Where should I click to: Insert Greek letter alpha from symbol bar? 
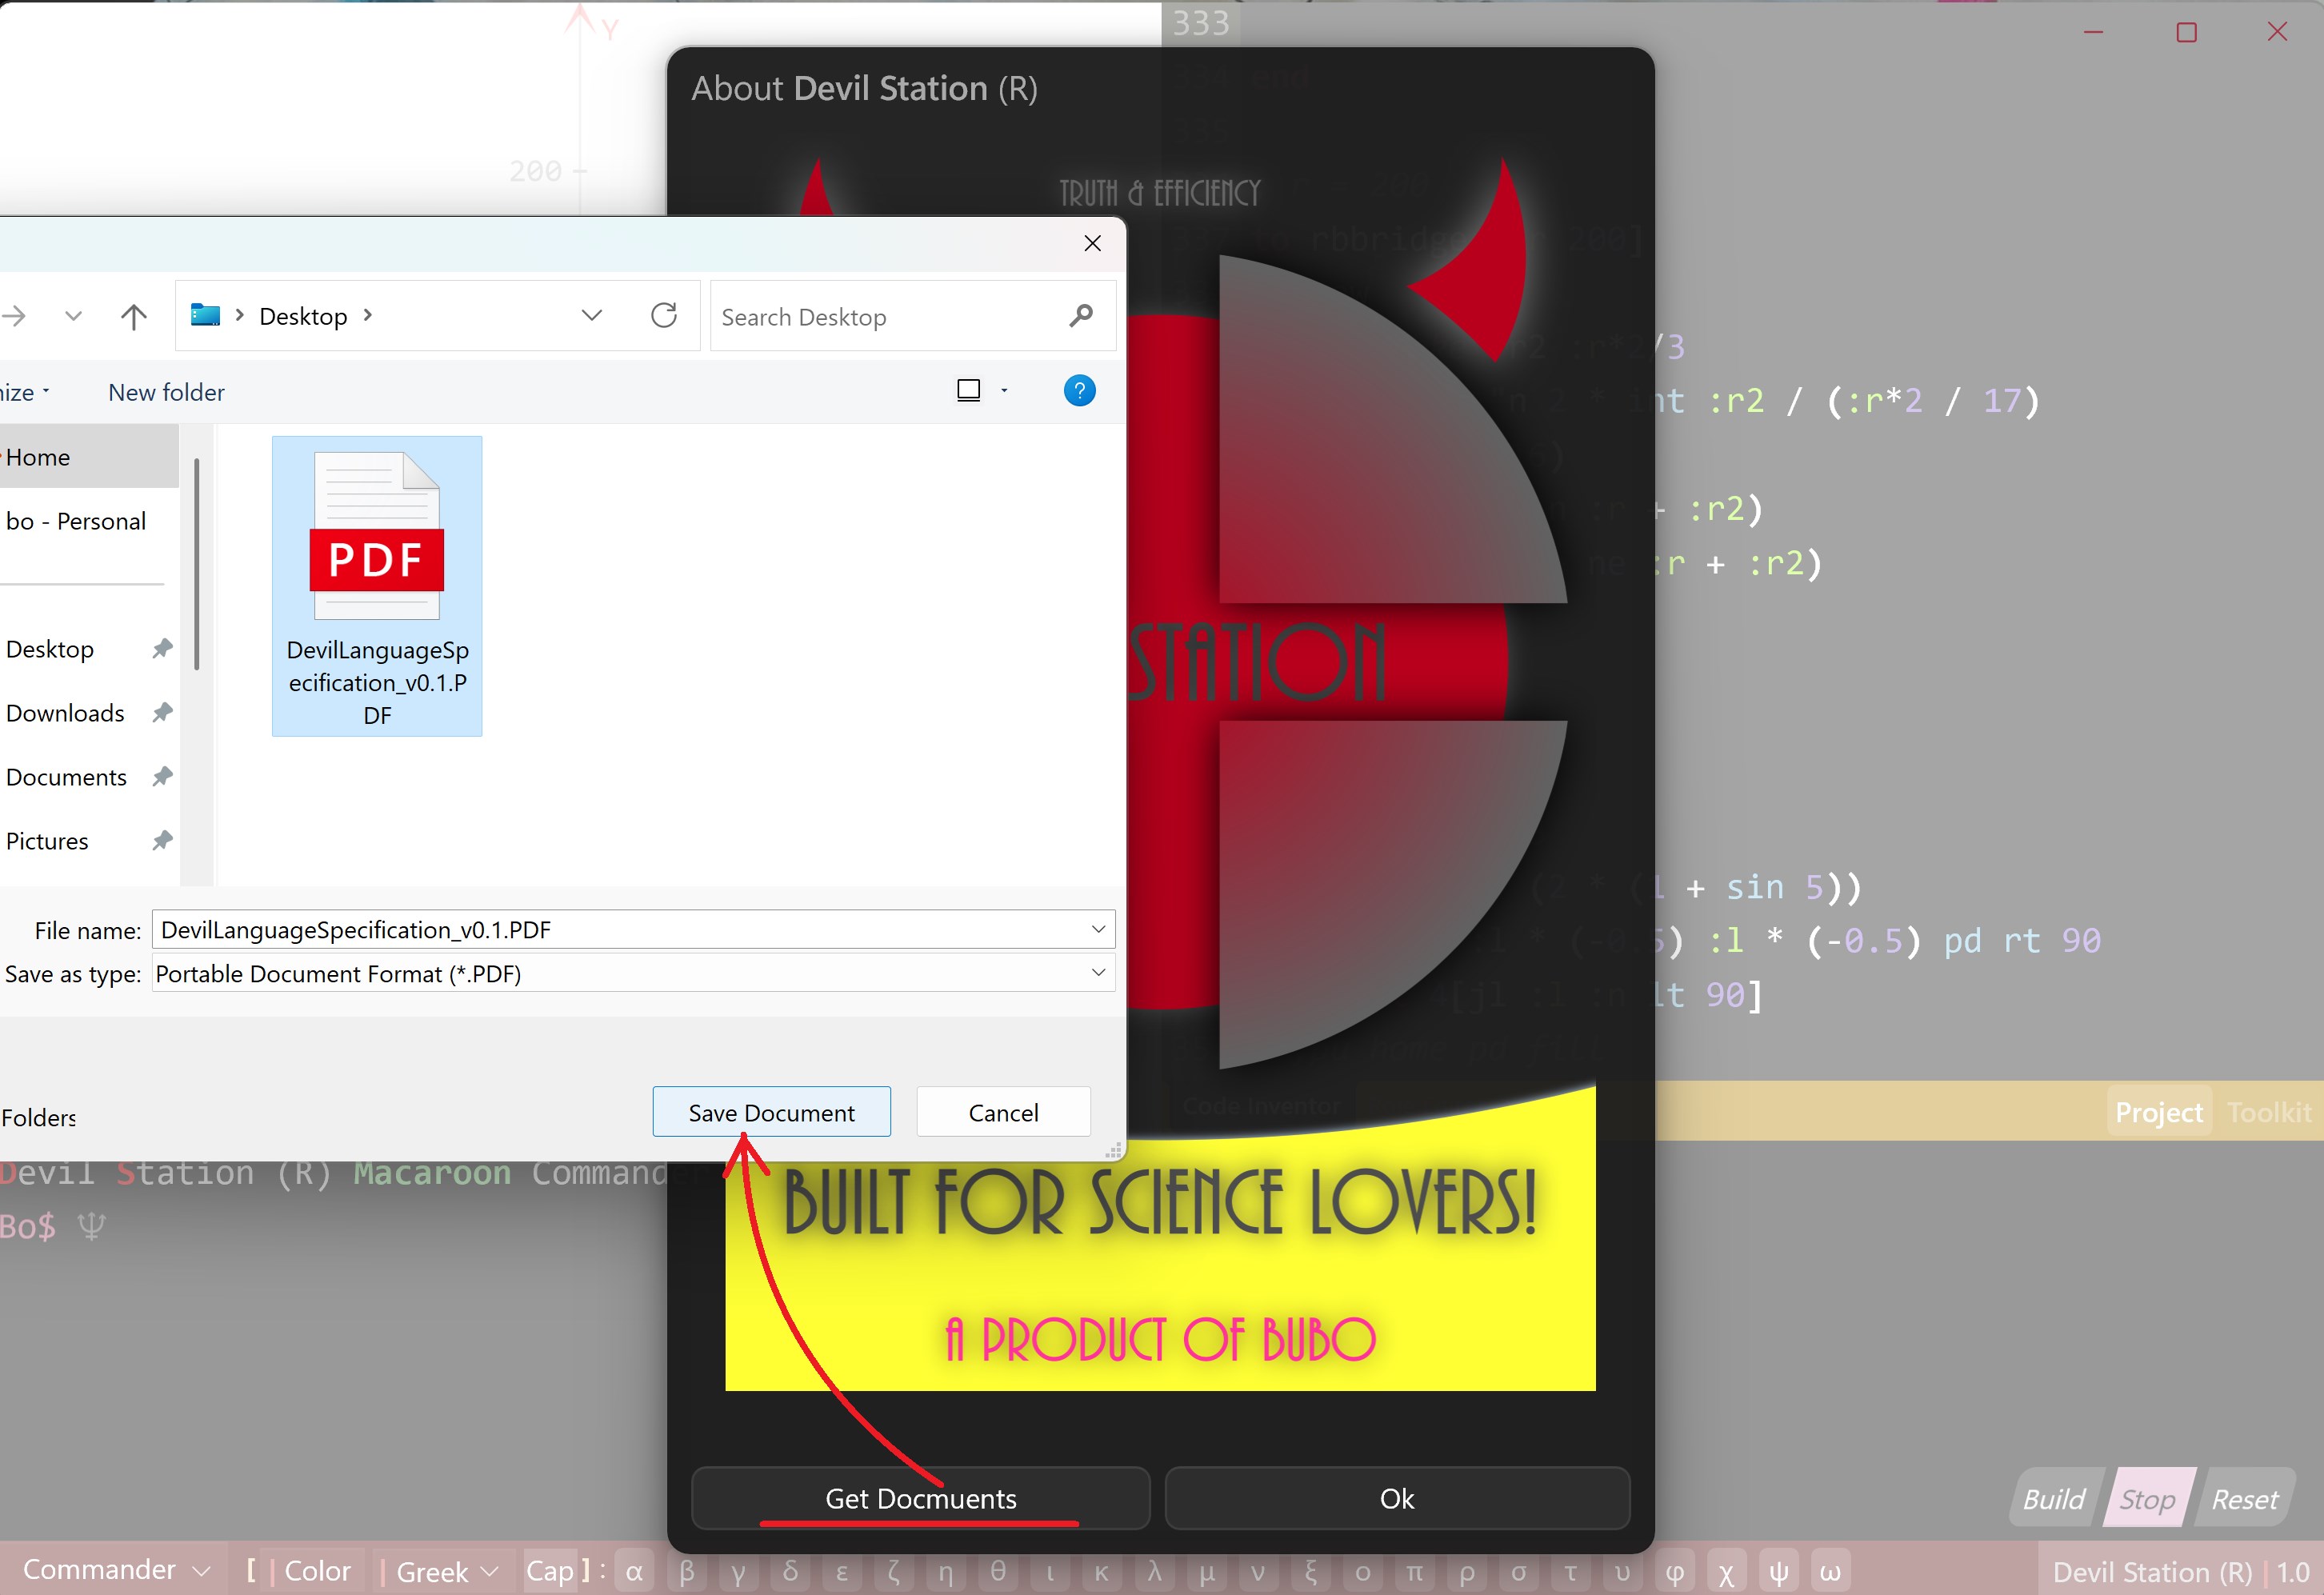(634, 1571)
